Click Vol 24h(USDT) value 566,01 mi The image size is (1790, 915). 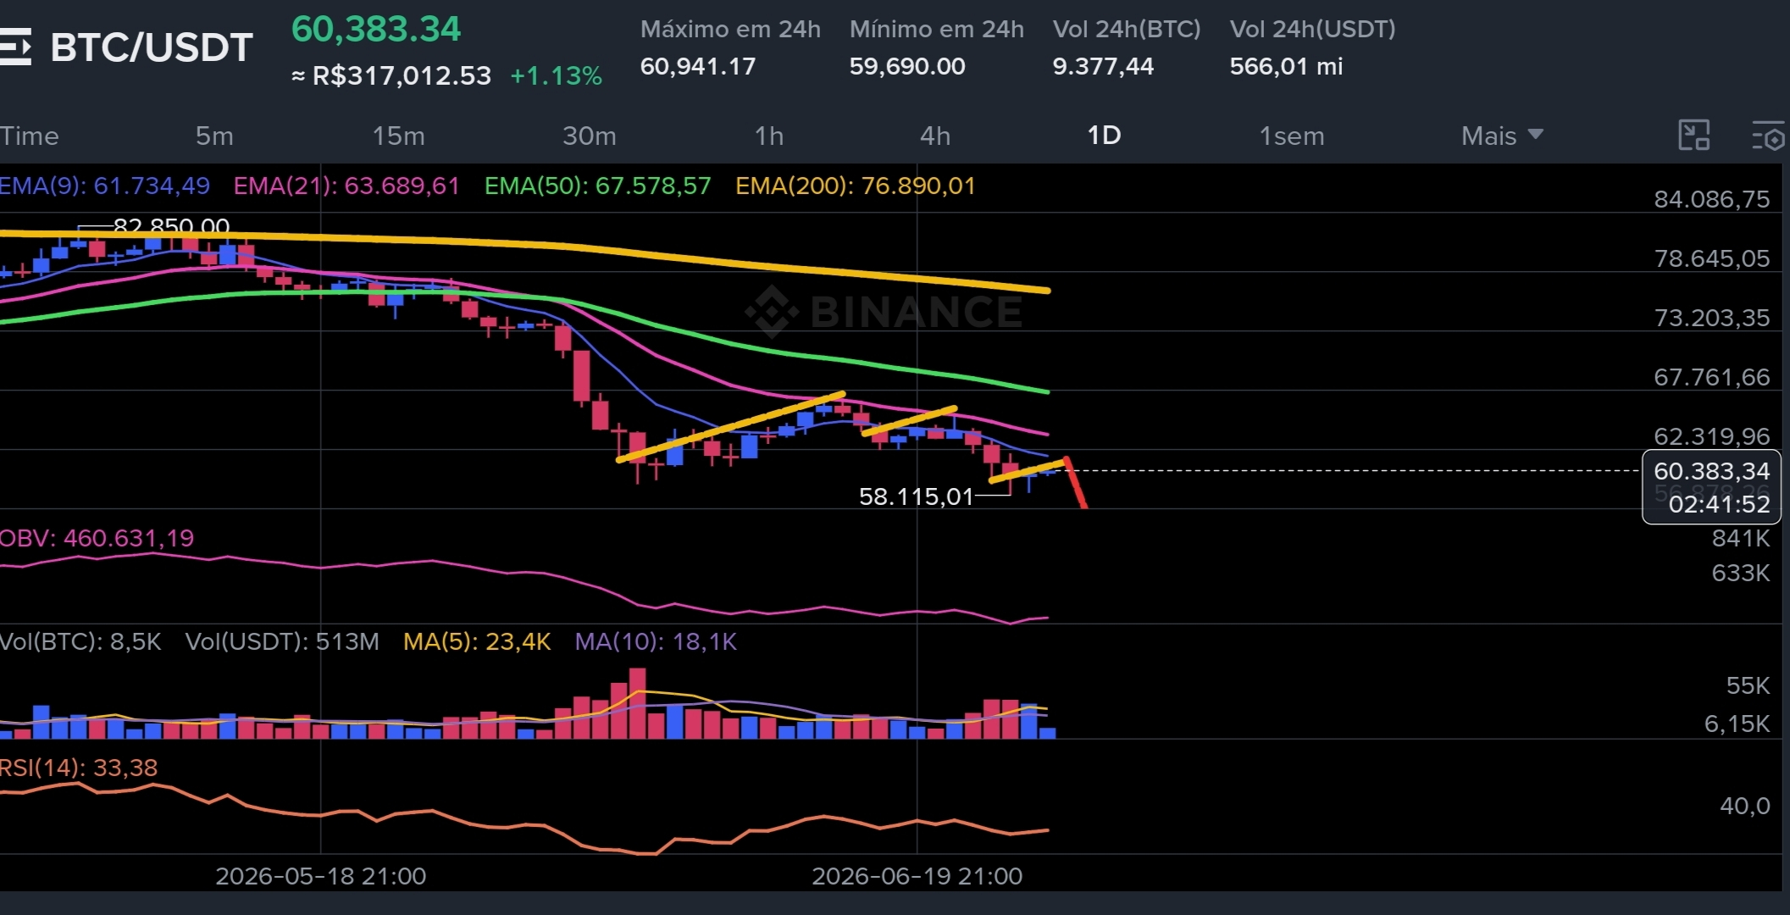(1286, 66)
